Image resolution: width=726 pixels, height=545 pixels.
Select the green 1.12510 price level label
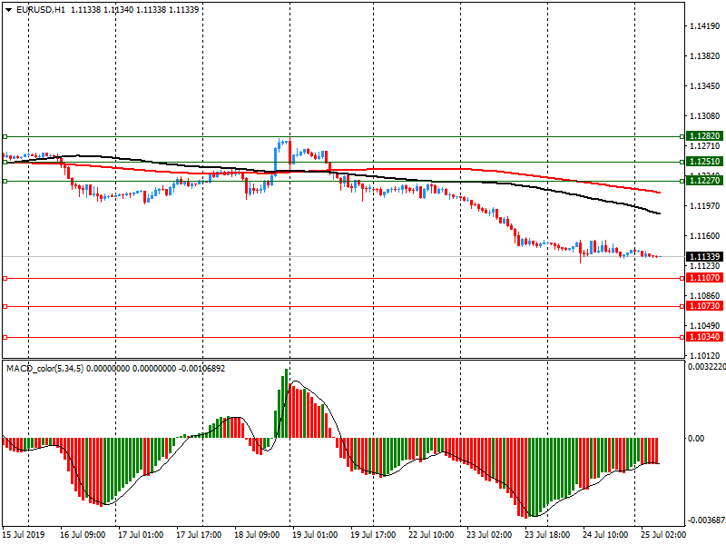[704, 162]
